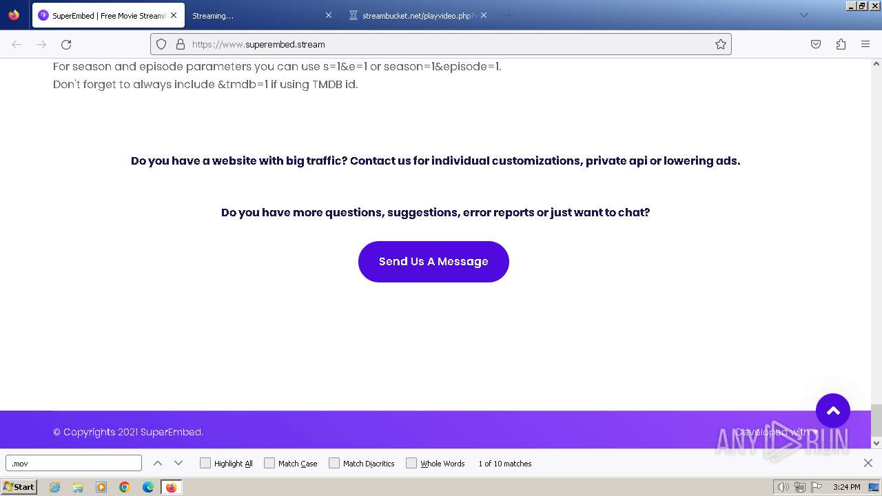Open Firefox application hamburger menu
The height and width of the screenshot is (496, 882).
[x=865, y=44]
